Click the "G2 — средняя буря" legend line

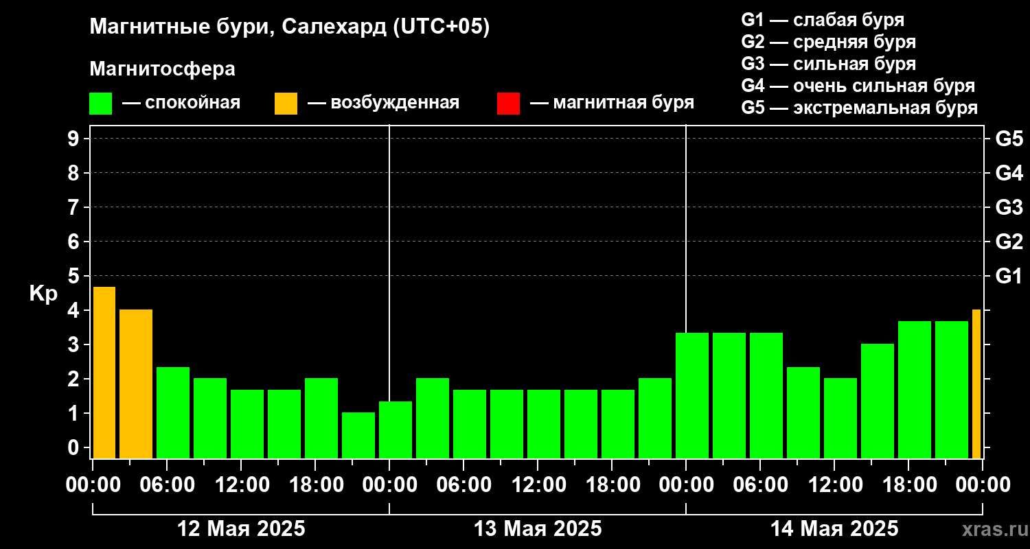(x=828, y=42)
